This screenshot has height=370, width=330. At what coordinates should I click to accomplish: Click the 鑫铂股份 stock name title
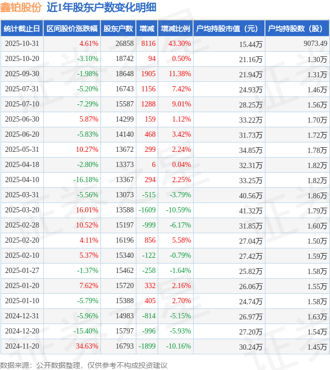coord(21,7)
